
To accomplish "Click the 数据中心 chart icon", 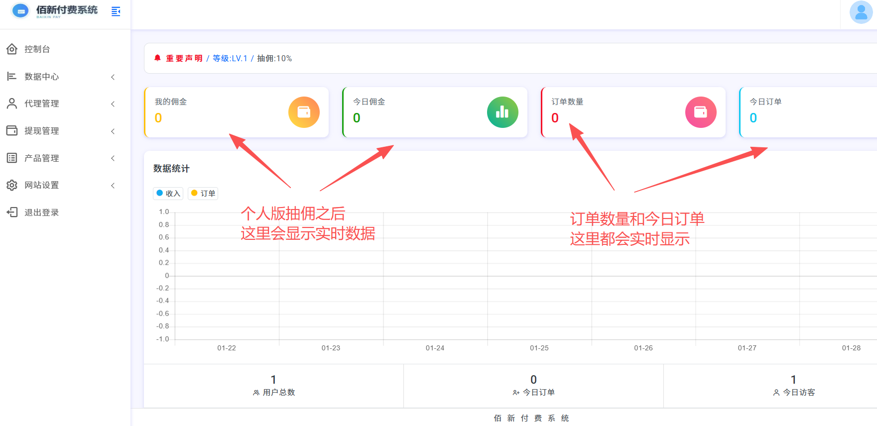I will point(12,76).
